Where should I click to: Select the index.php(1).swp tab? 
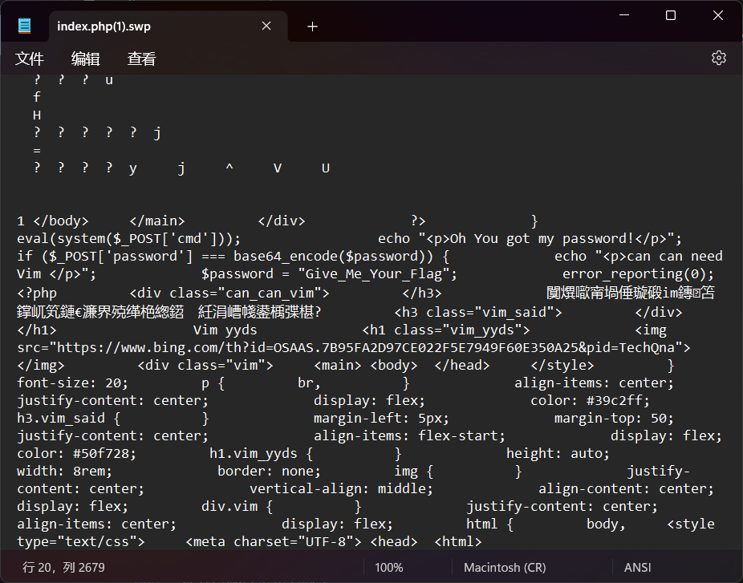pyautogui.click(x=144, y=26)
